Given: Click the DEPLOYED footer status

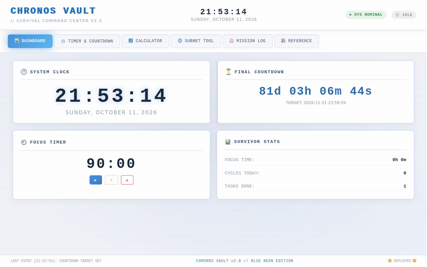Looking at the screenshot, I should click(402, 261).
